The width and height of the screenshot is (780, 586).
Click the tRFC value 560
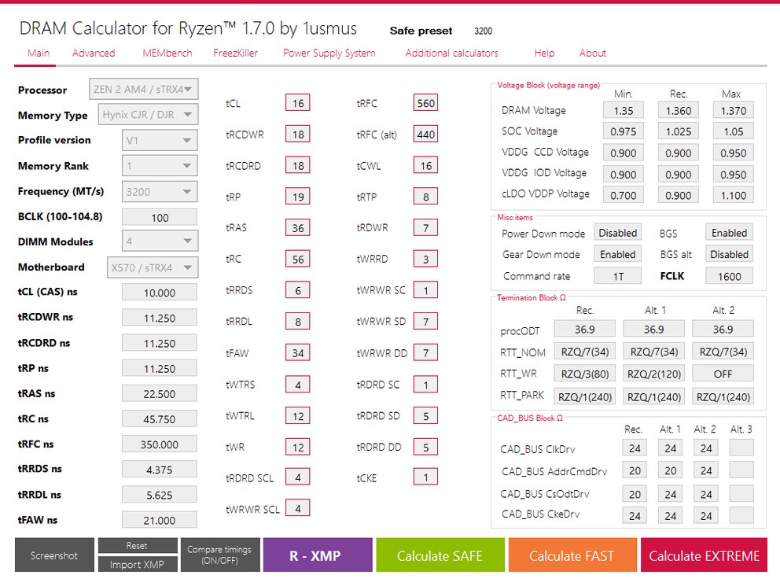pyautogui.click(x=426, y=103)
